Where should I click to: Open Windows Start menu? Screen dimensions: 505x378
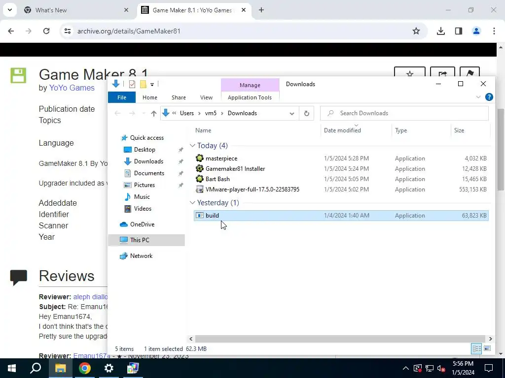click(x=12, y=368)
